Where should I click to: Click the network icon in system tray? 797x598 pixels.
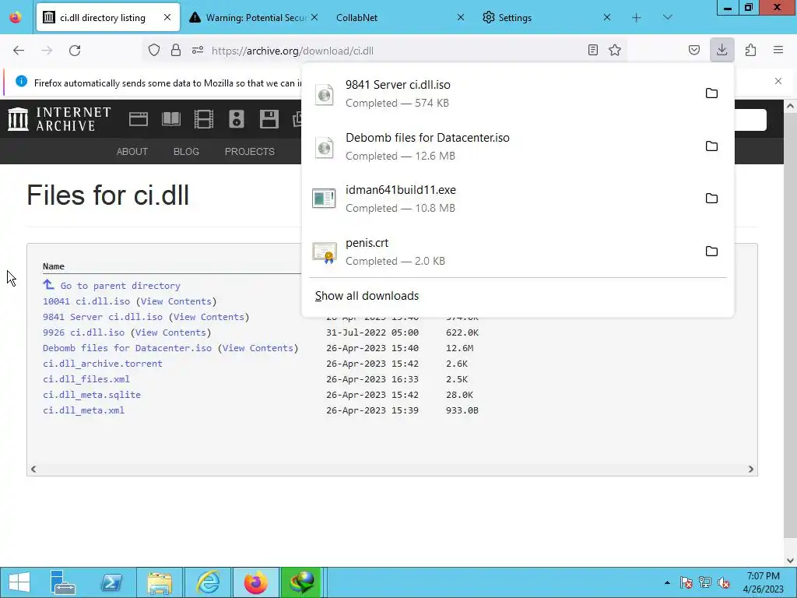[x=705, y=582]
